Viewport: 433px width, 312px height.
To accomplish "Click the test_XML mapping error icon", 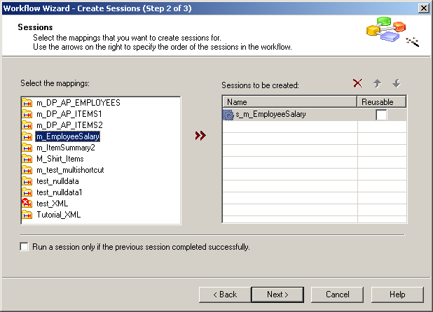I will (27, 204).
